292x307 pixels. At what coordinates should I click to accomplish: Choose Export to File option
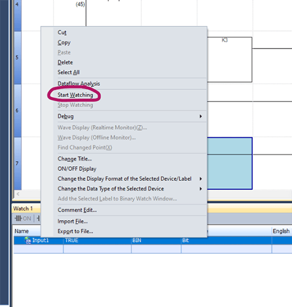click(x=75, y=232)
